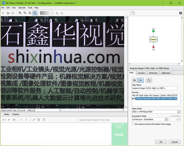This screenshot has width=184, height=146.
Task: Select the red End node
Action: pos(153,47)
